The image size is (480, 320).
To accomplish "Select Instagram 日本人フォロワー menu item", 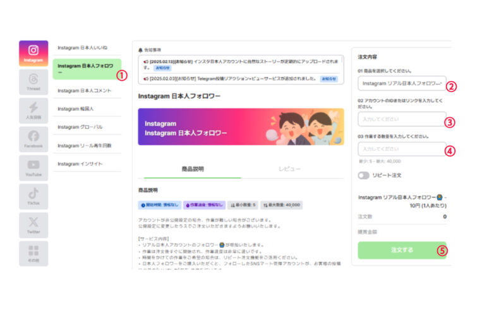I will tap(87, 69).
